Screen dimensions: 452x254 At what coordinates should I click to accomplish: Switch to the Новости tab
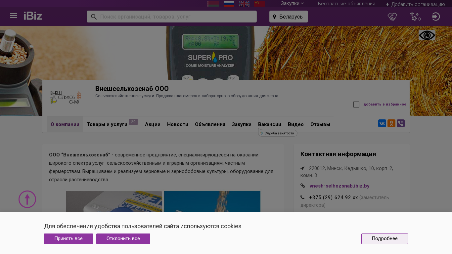[178, 124]
